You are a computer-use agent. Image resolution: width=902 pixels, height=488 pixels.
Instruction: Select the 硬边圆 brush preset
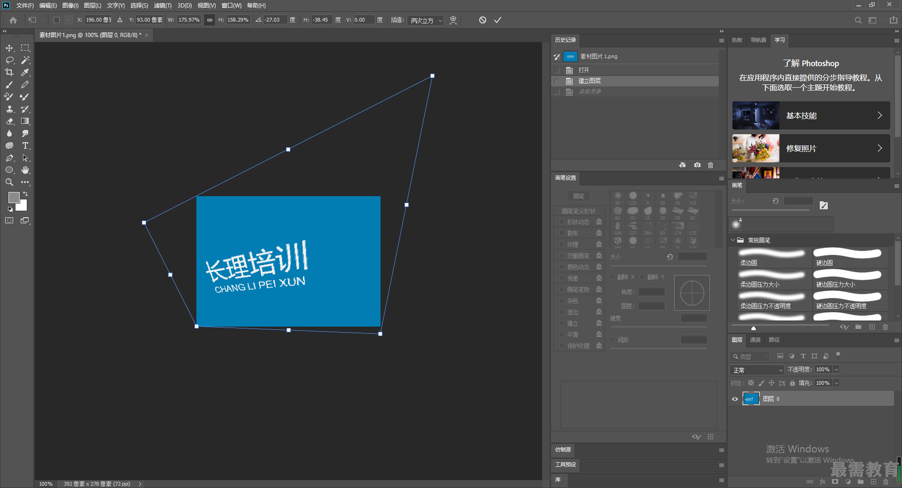(x=850, y=258)
